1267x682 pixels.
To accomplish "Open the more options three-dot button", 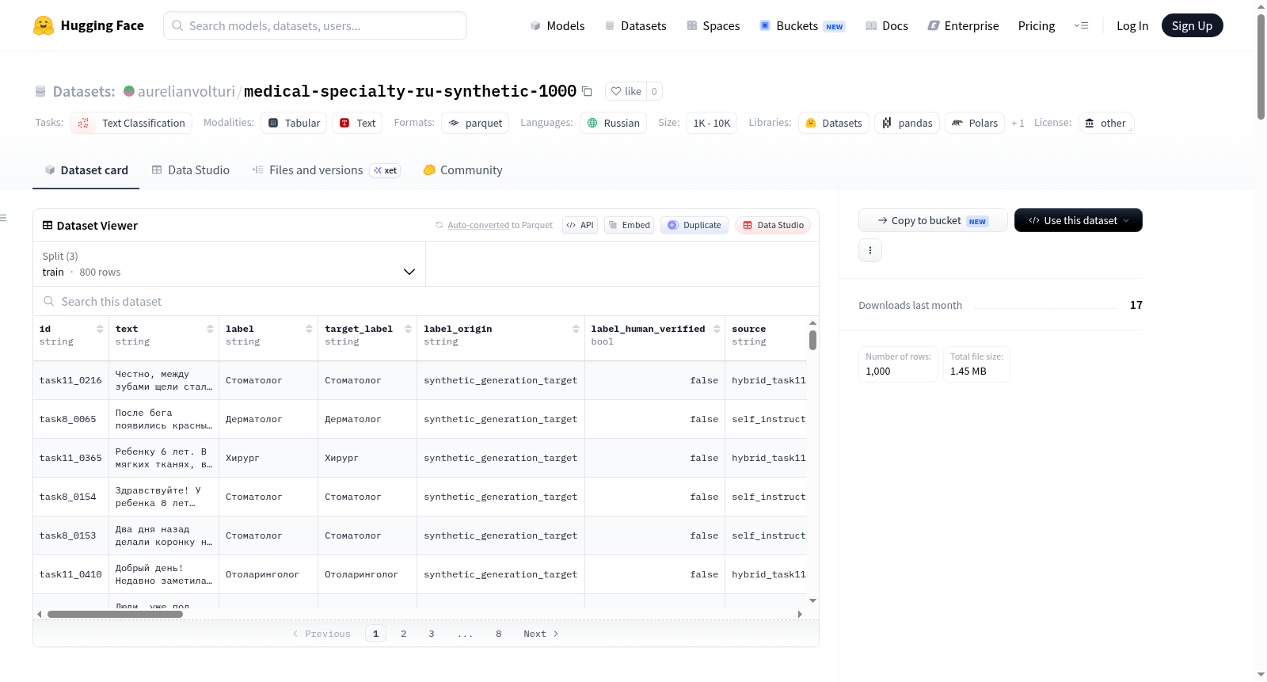I will (x=870, y=250).
